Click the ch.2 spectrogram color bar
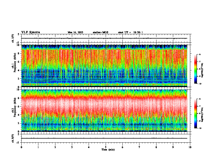Screen dimensions: 214x165 (195, 114)
